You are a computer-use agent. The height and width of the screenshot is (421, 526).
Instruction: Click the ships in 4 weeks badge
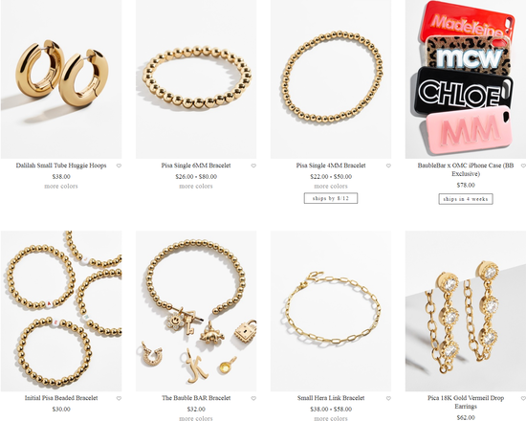point(466,199)
